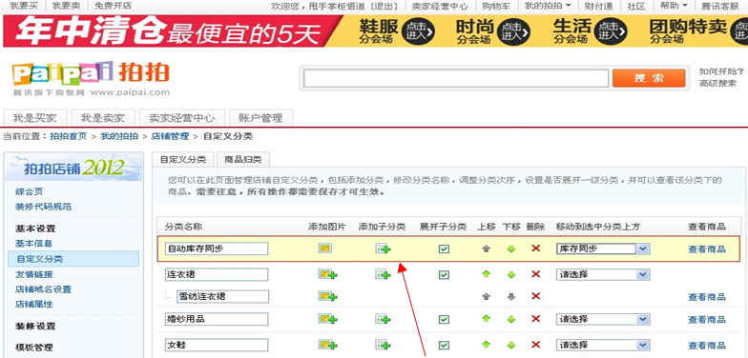Delete the 雪纺连衣裙 subcategory
Screen dimensions: 748x358
coord(536,296)
